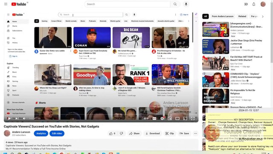Download the video
Image resolution: width=273 pixels, height=154 pixels.
click(x=153, y=133)
